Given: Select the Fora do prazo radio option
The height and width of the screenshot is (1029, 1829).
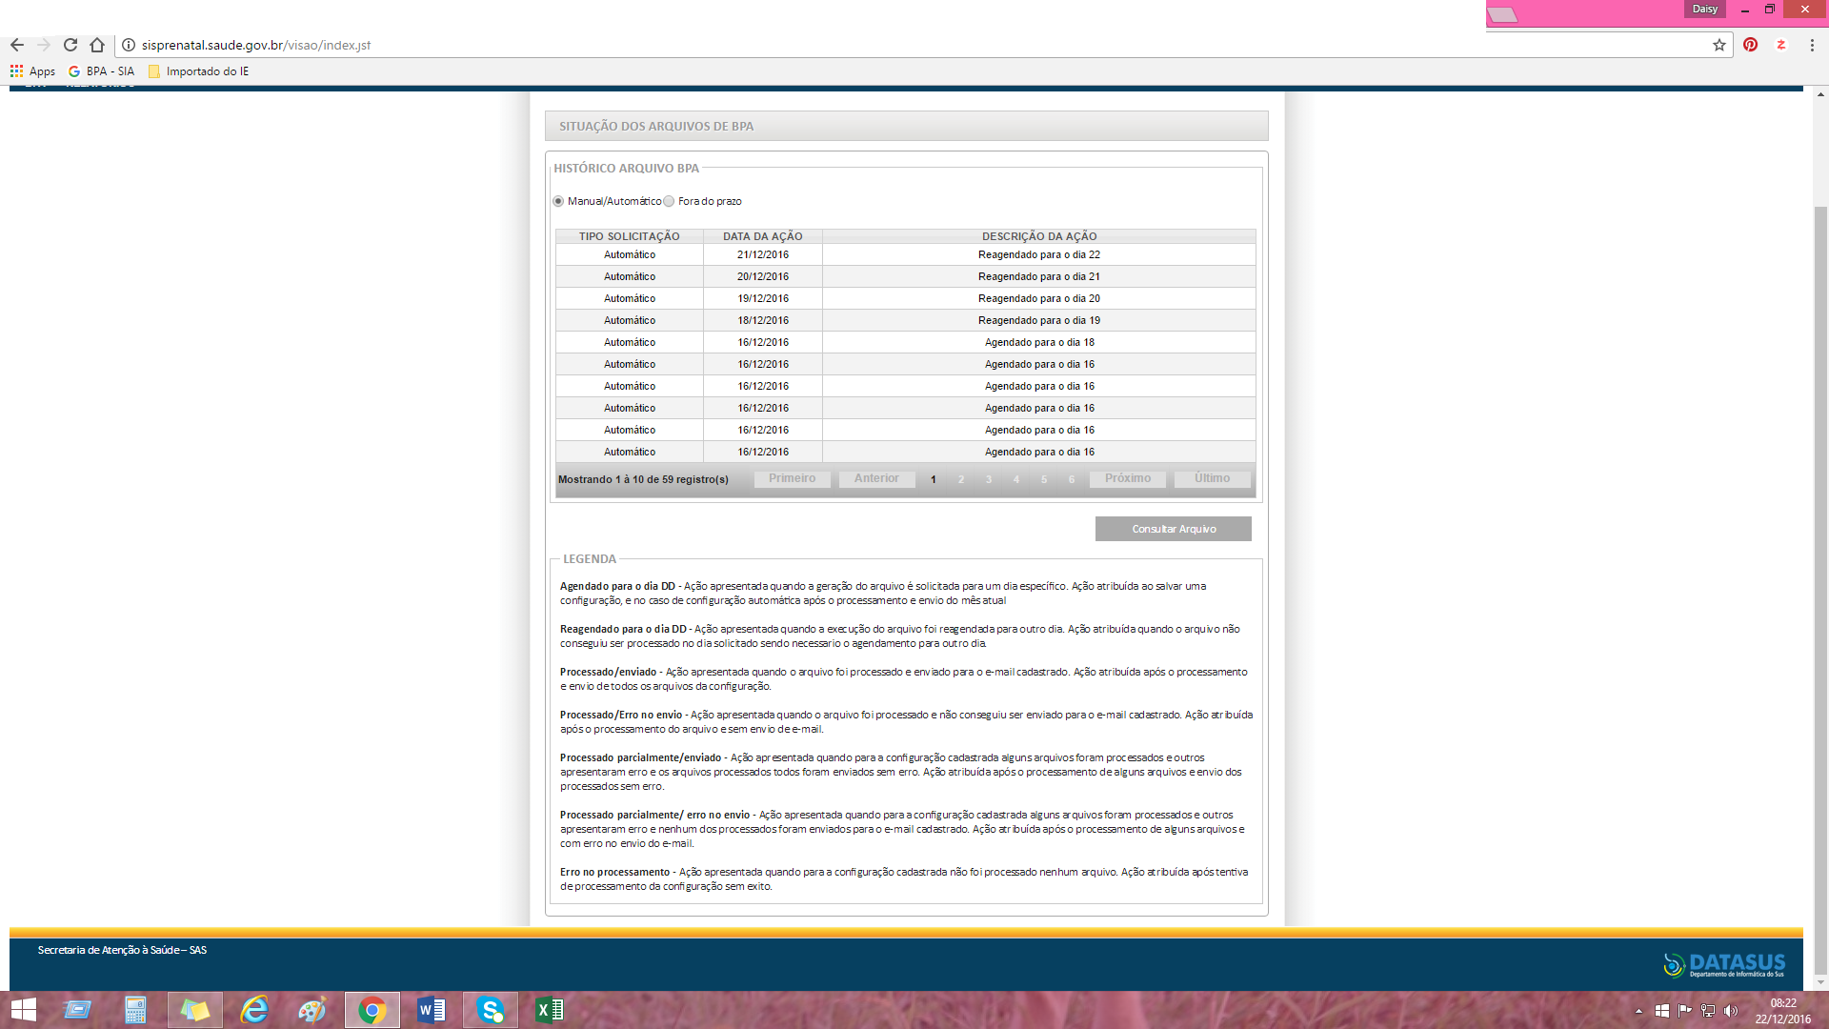Looking at the screenshot, I should 669,201.
